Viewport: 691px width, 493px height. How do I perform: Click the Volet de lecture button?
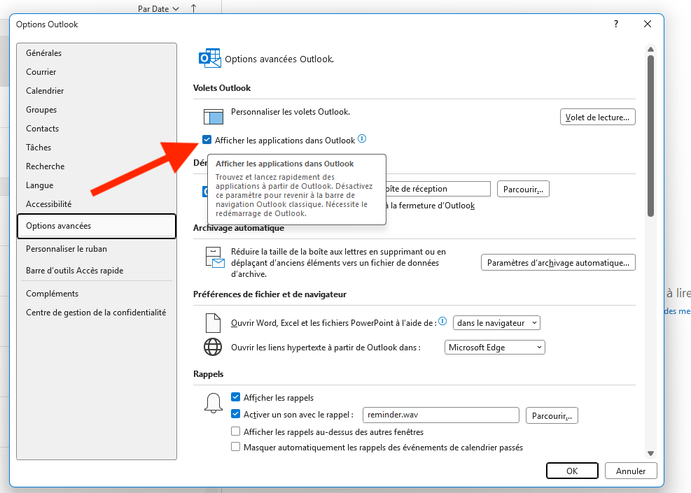pos(598,117)
